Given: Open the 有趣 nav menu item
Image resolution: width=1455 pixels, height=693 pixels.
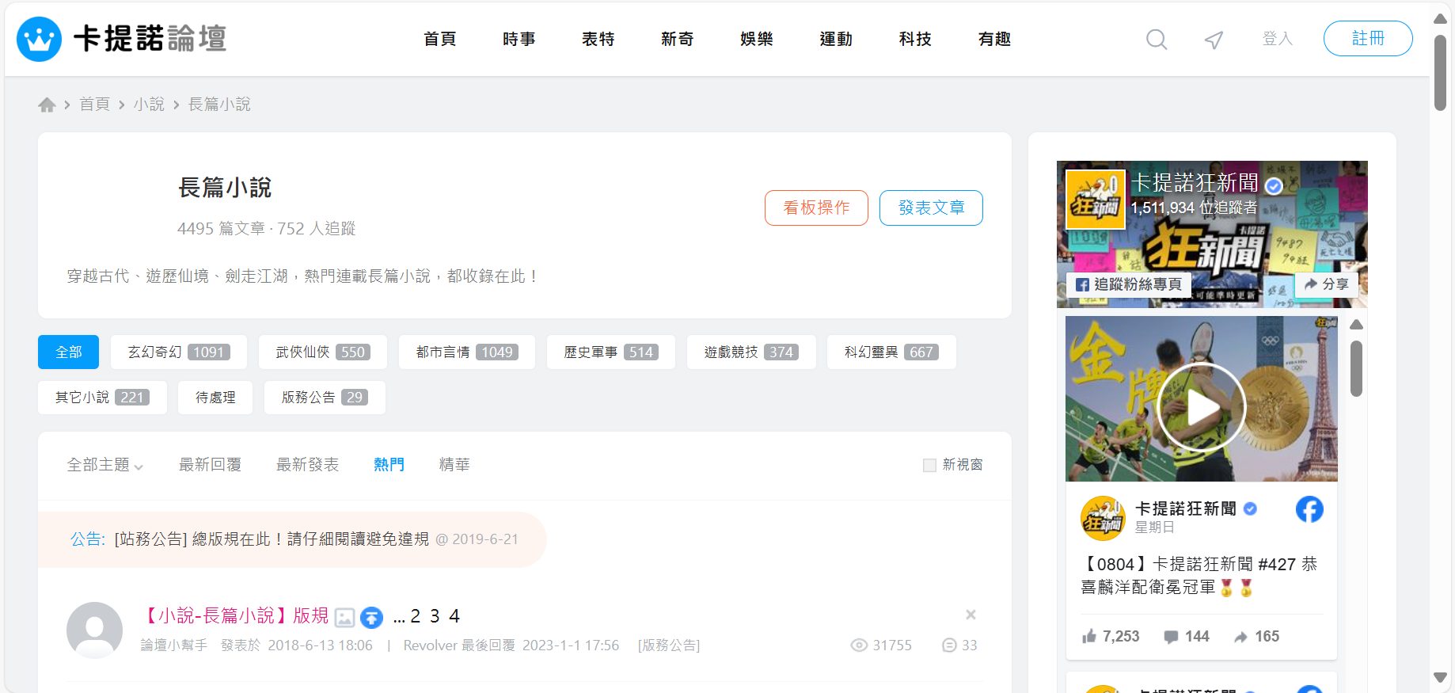Looking at the screenshot, I should point(994,39).
